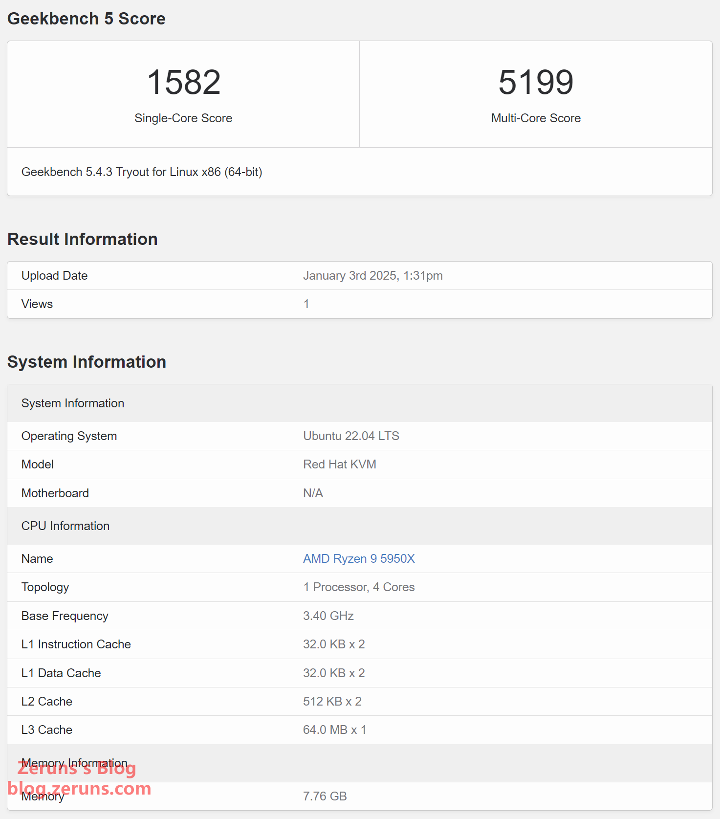The image size is (720, 819).
Task: Click the Geekbench 5.4.3 Tryout version text
Action: click(142, 172)
